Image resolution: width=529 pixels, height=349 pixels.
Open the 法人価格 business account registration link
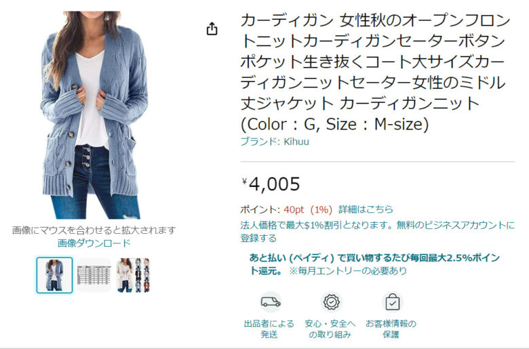click(377, 225)
